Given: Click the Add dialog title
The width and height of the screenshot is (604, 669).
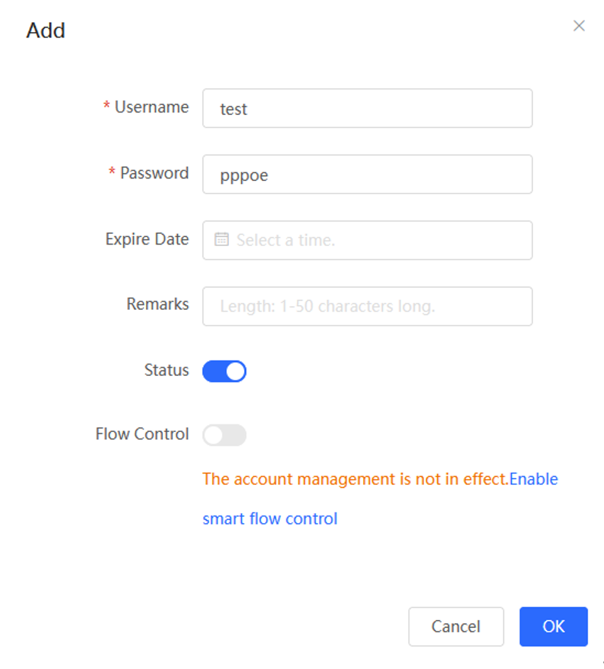Looking at the screenshot, I should [46, 30].
